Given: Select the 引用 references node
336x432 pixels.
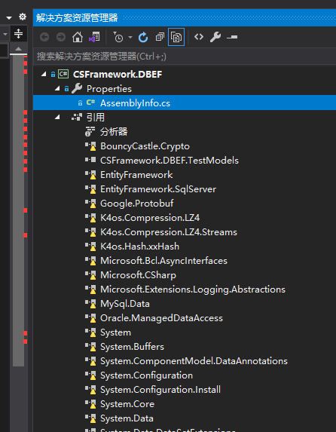Looking at the screenshot, I should pos(96,118).
